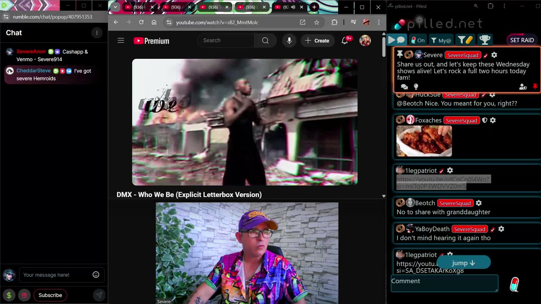Click the green dollar rant icon
Image resolution: width=541 pixels, height=304 pixels.
(9, 295)
